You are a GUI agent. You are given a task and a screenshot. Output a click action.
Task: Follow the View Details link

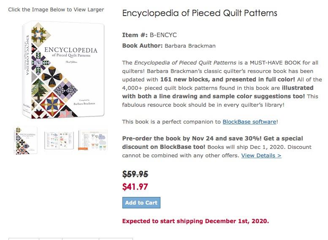(261, 156)
